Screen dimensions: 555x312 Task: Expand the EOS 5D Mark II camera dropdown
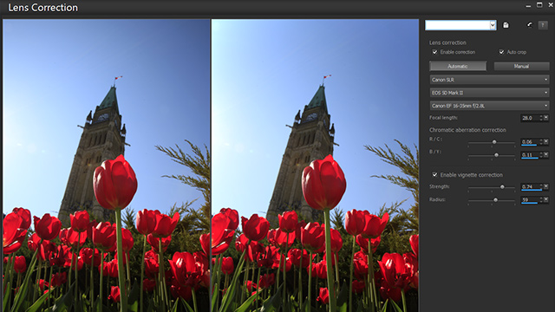(489, 93)
